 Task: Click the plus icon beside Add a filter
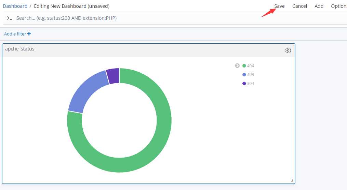pos(29,34)
